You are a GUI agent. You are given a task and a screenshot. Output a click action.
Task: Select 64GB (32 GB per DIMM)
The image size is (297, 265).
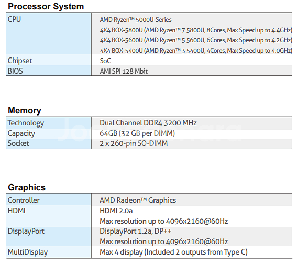pos(137,133)
